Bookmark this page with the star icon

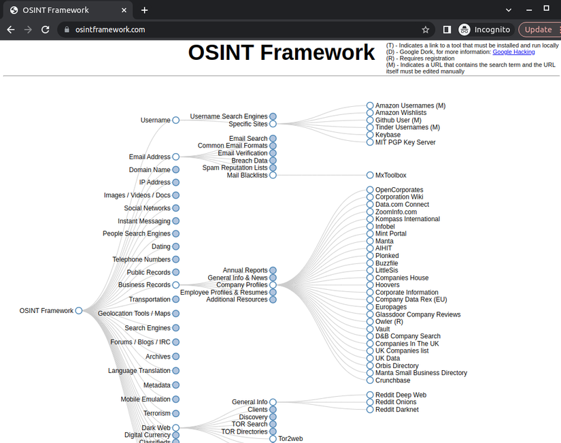coord(426,30)
